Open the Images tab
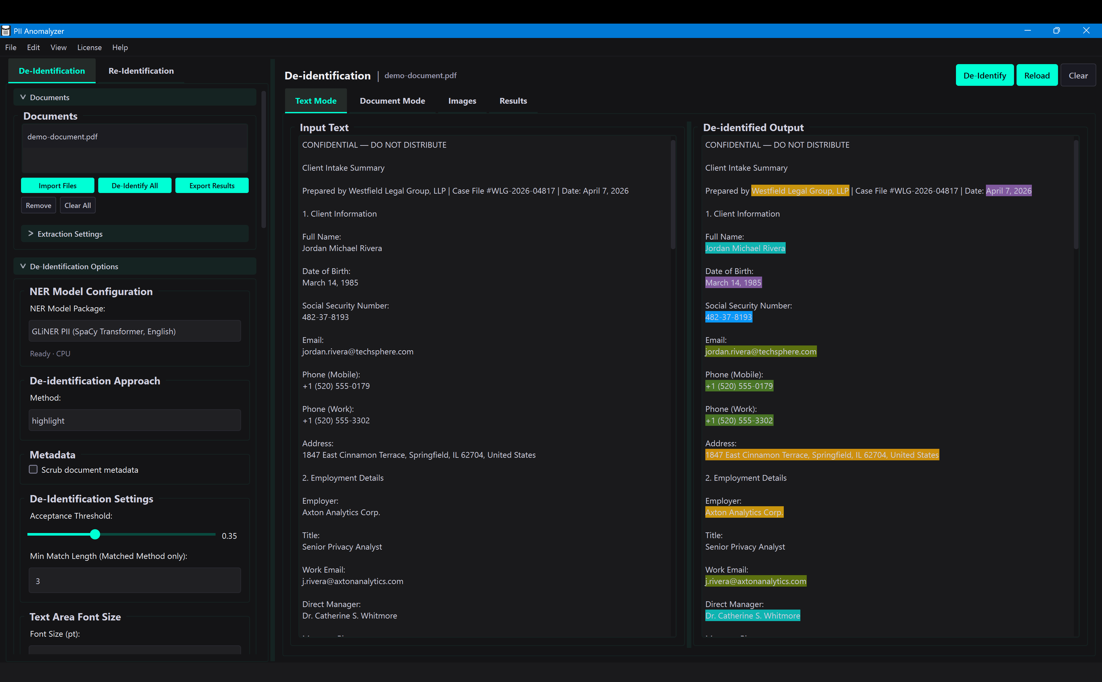Screen dimensions: 1102x682 tap(462, 100)
